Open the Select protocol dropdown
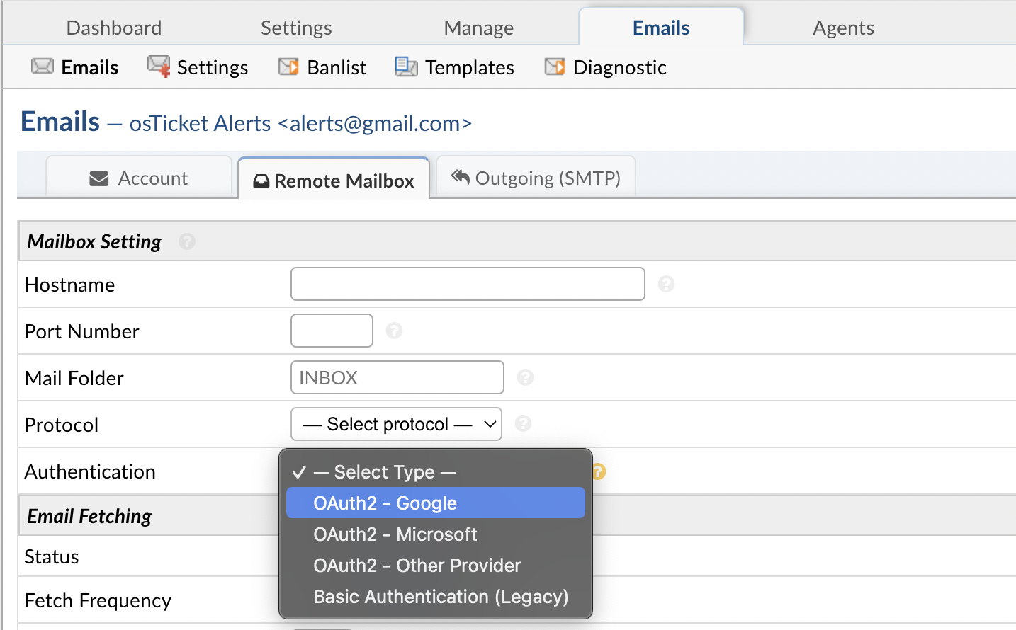This screenshot has height=630, width=1016. pyautogui.click(x=395, y=424)
